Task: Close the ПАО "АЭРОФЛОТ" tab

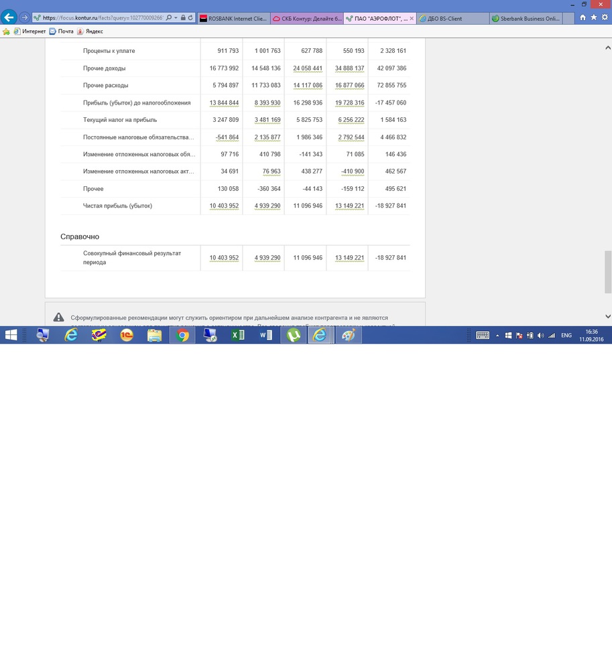Action: click(x=412, y=18)
